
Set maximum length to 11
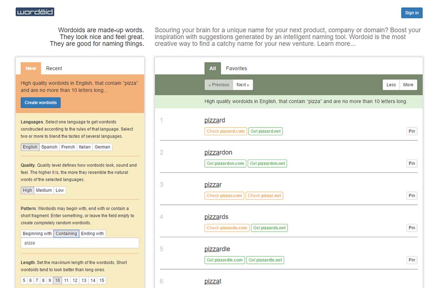click(x=66, y=280)
